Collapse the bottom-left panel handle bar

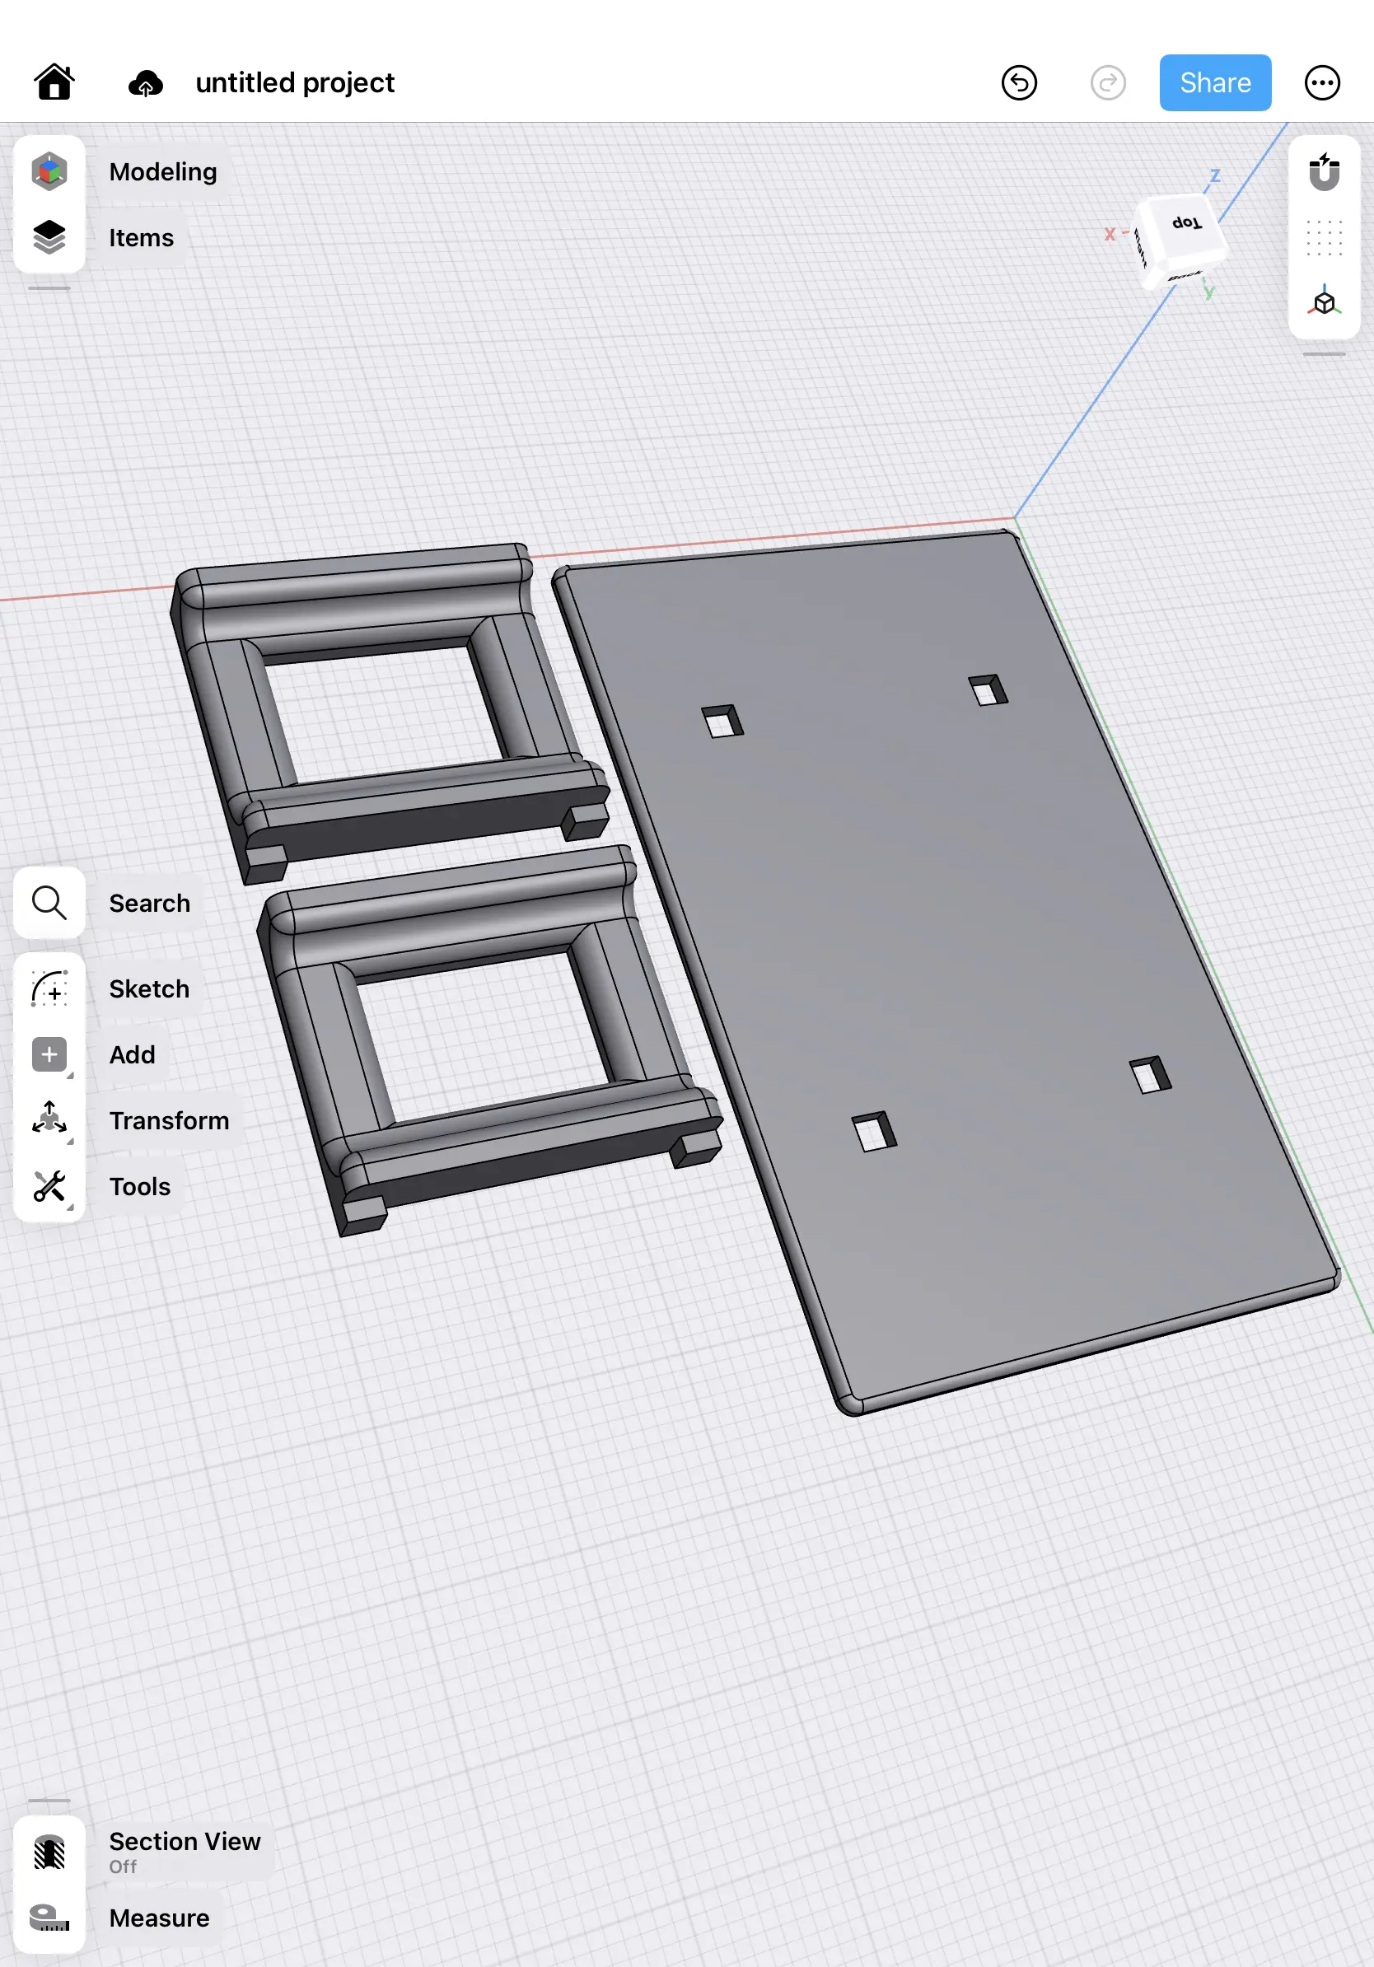49,1801
